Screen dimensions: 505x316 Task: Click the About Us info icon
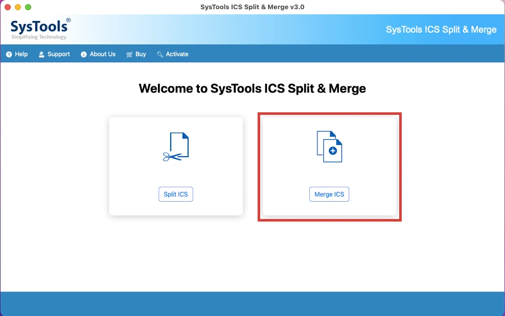[84, 55]
